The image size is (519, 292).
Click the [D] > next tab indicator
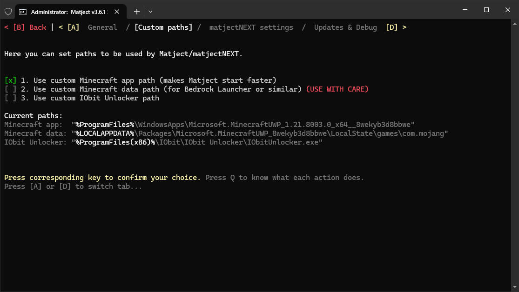click(x=396, y=27)
